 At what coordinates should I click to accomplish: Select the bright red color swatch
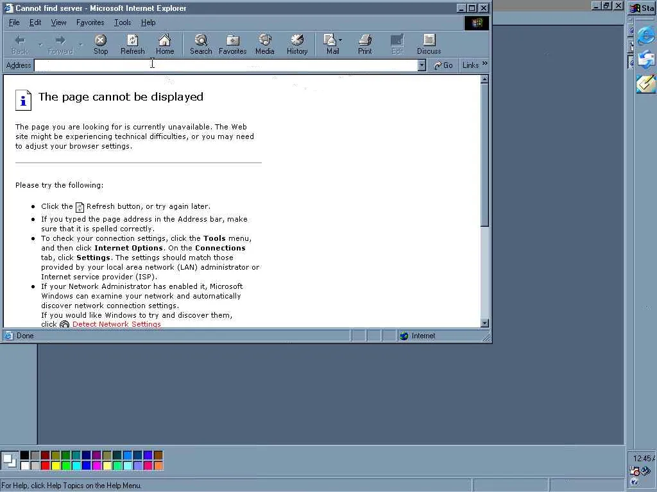(x=46, y=465)
